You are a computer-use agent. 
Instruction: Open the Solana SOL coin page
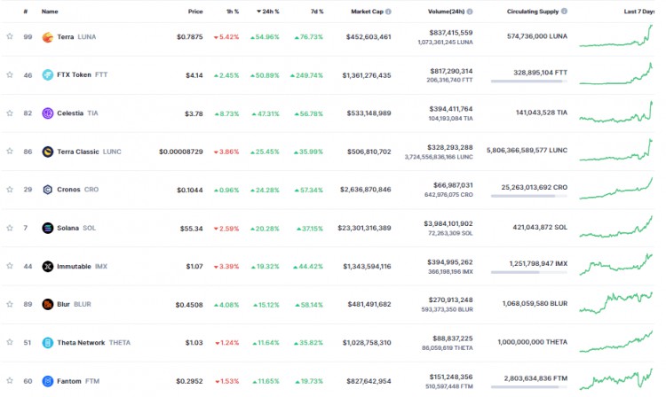point(76,228)
